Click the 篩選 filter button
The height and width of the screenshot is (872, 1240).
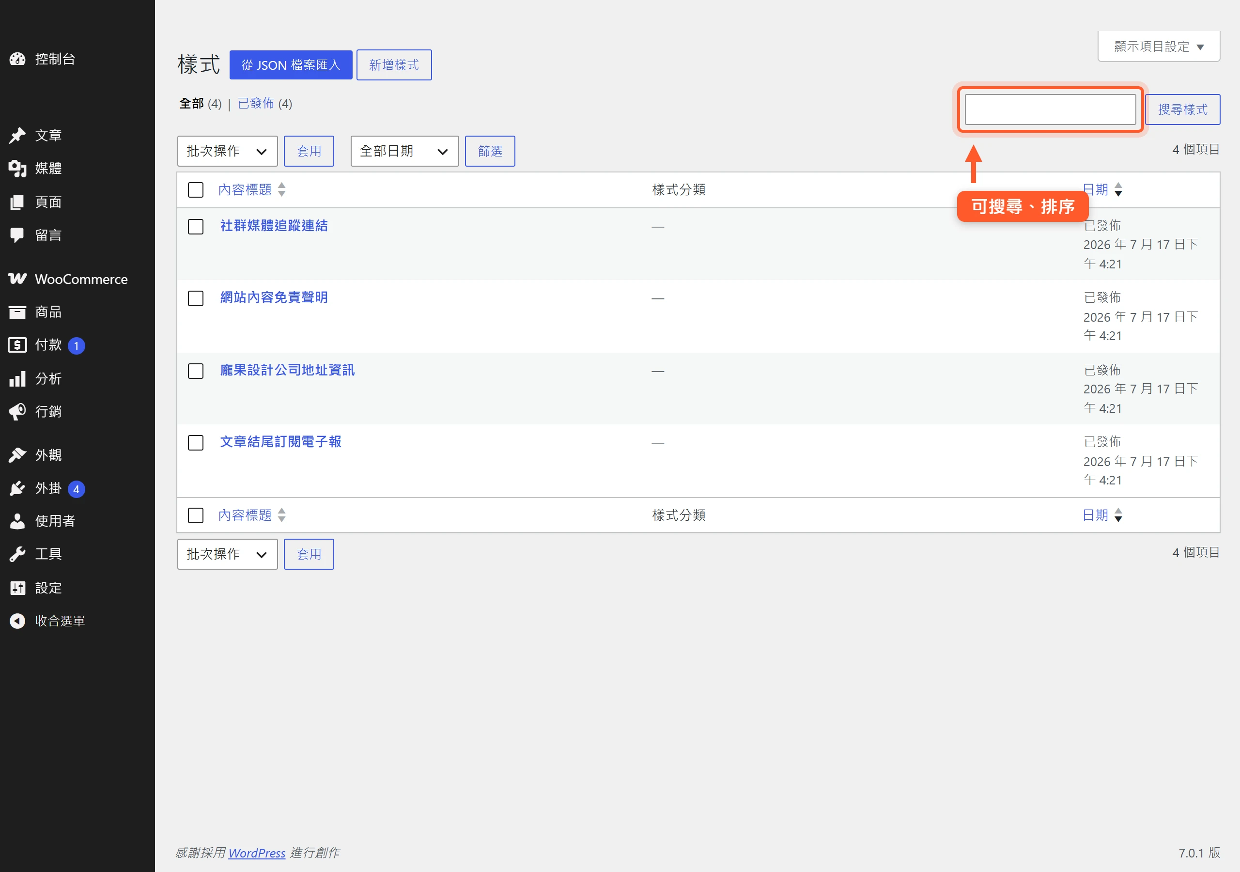point(490,151)
